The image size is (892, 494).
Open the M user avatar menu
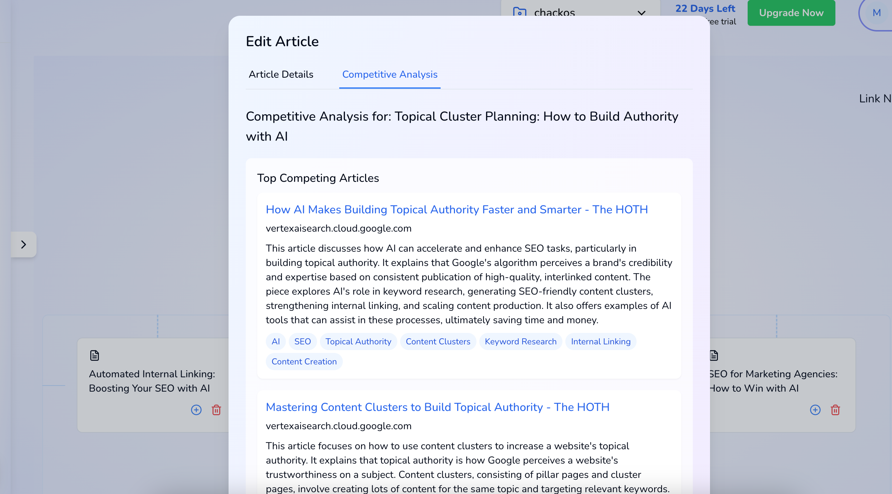(876, 13)
